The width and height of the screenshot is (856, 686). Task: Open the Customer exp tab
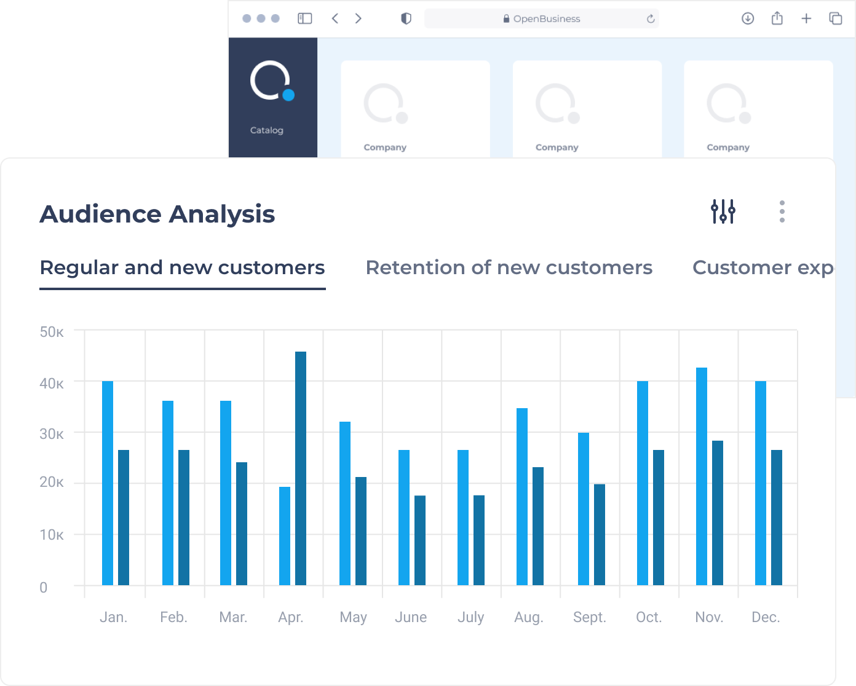pos(764,267)
